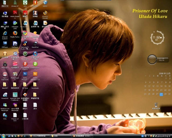Launch the MWSnap 3 capture tool

point(5,65)
